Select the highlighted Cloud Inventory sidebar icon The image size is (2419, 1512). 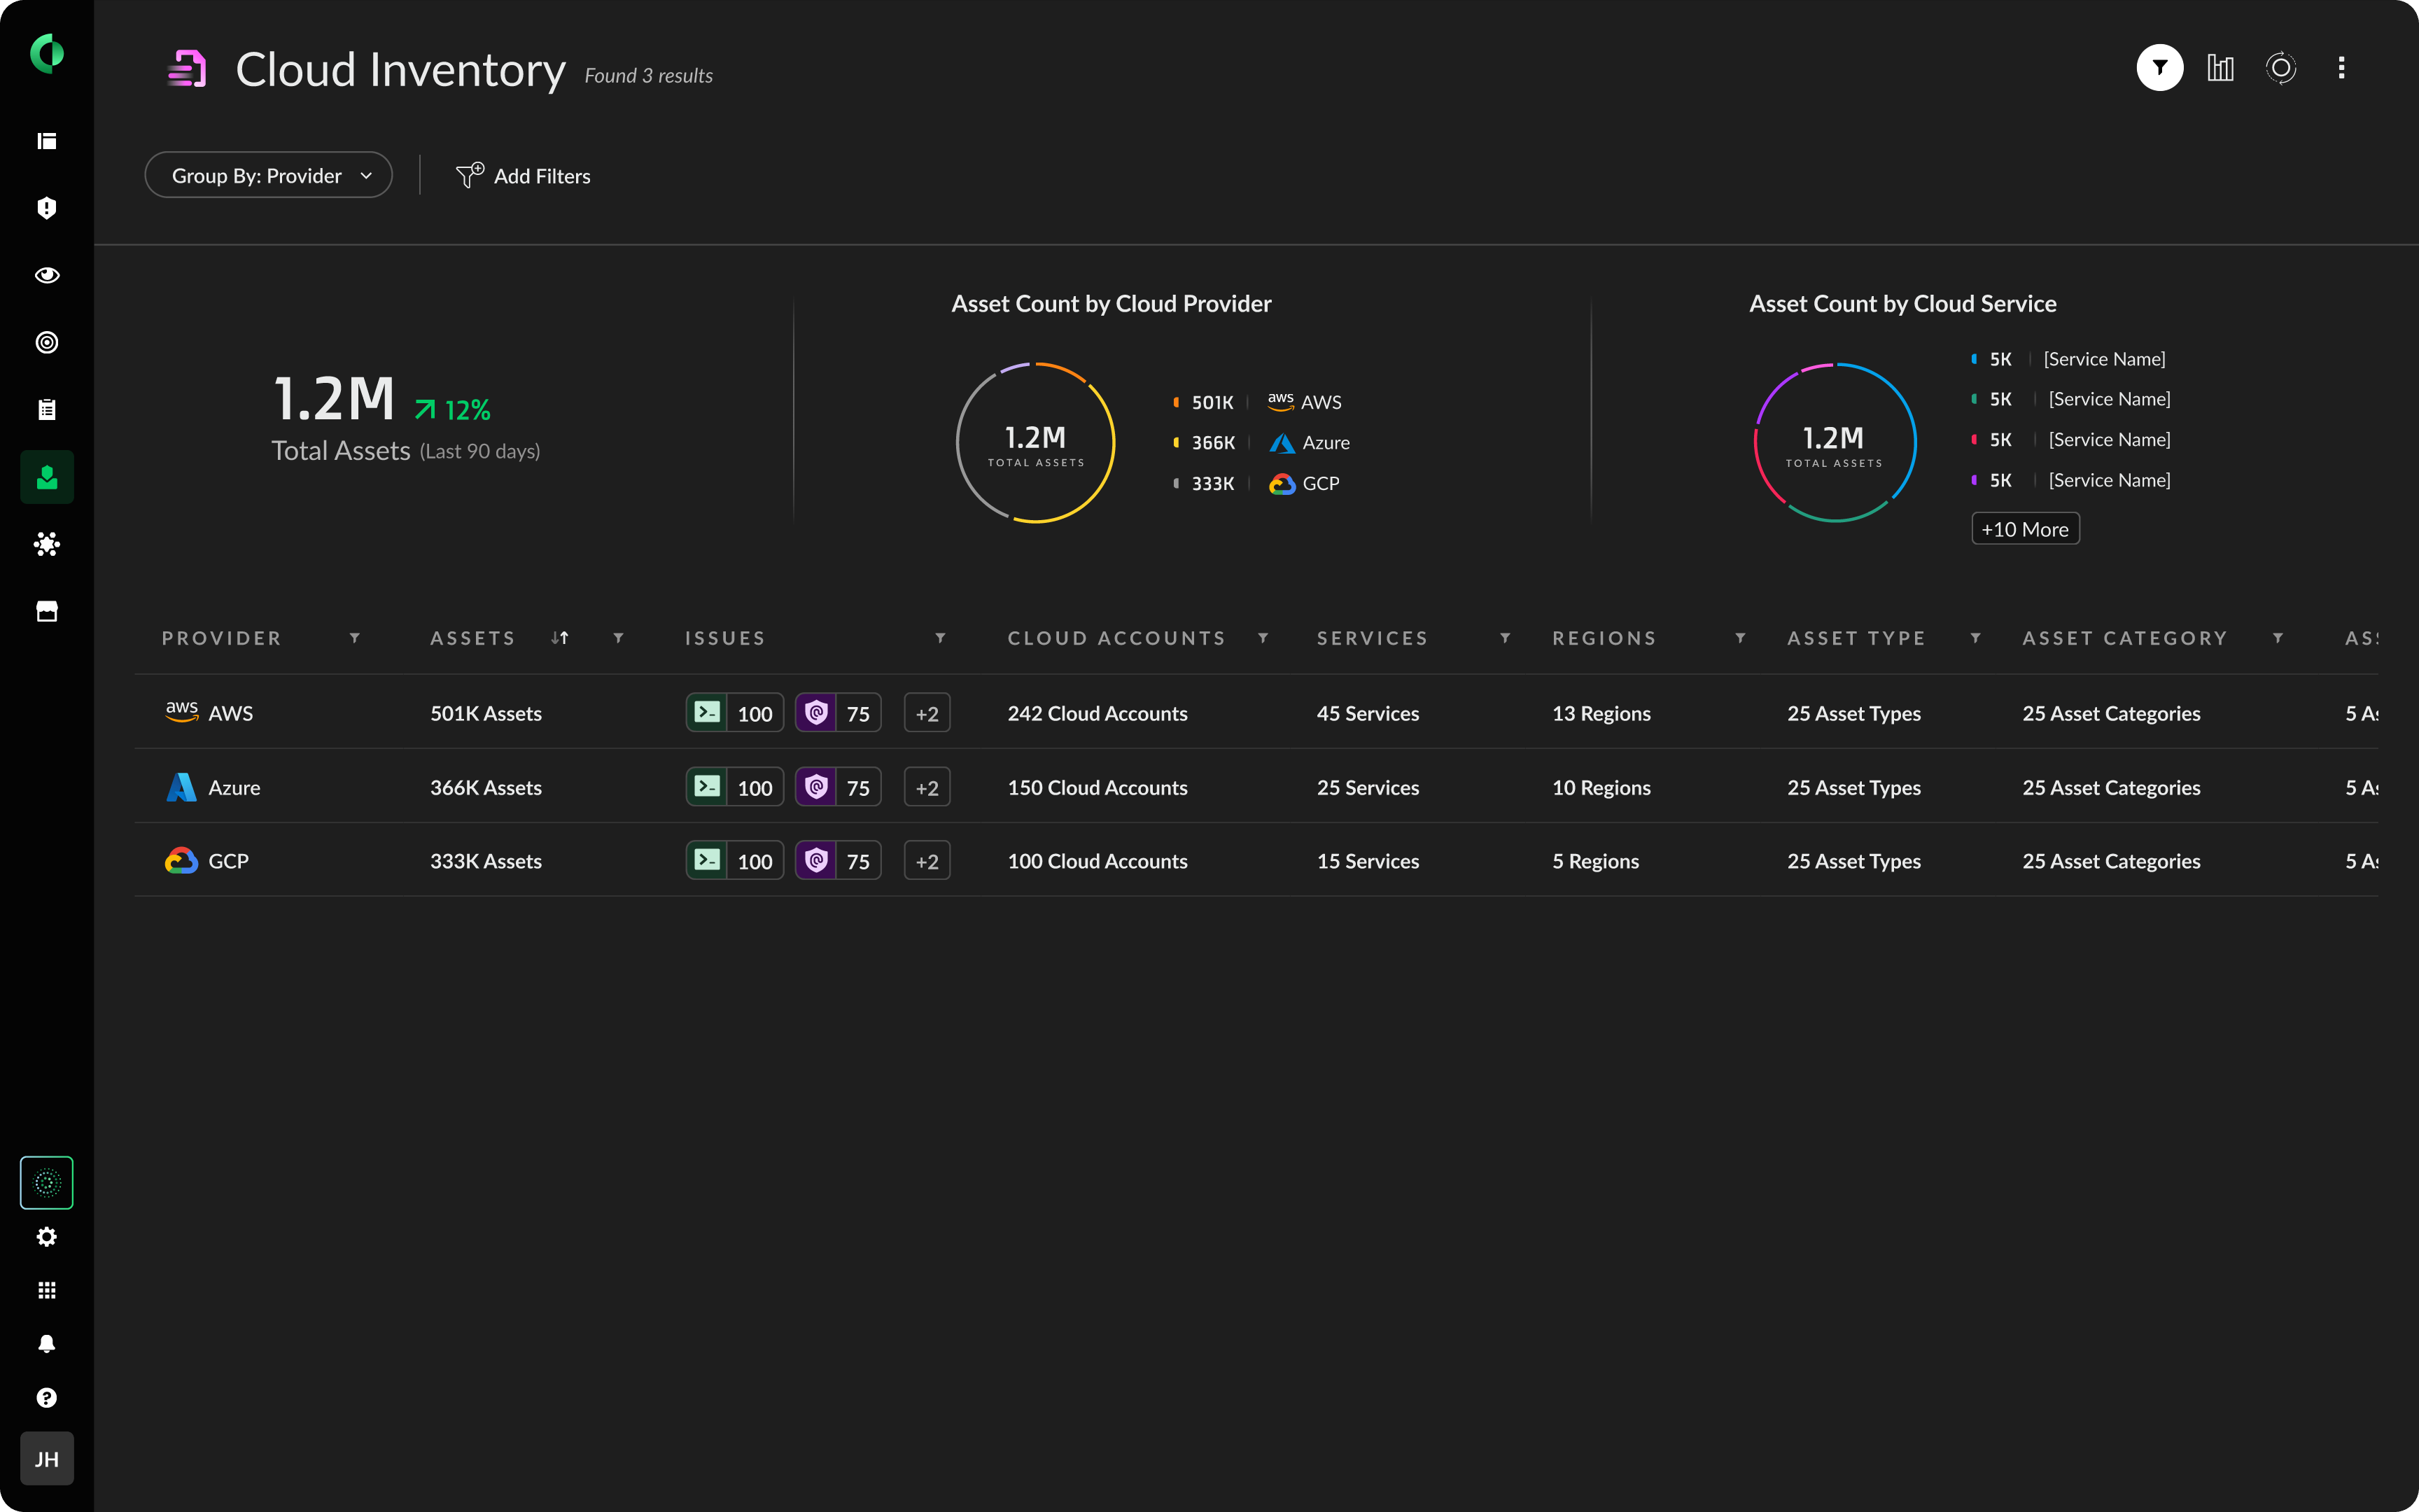coord(46,476)
